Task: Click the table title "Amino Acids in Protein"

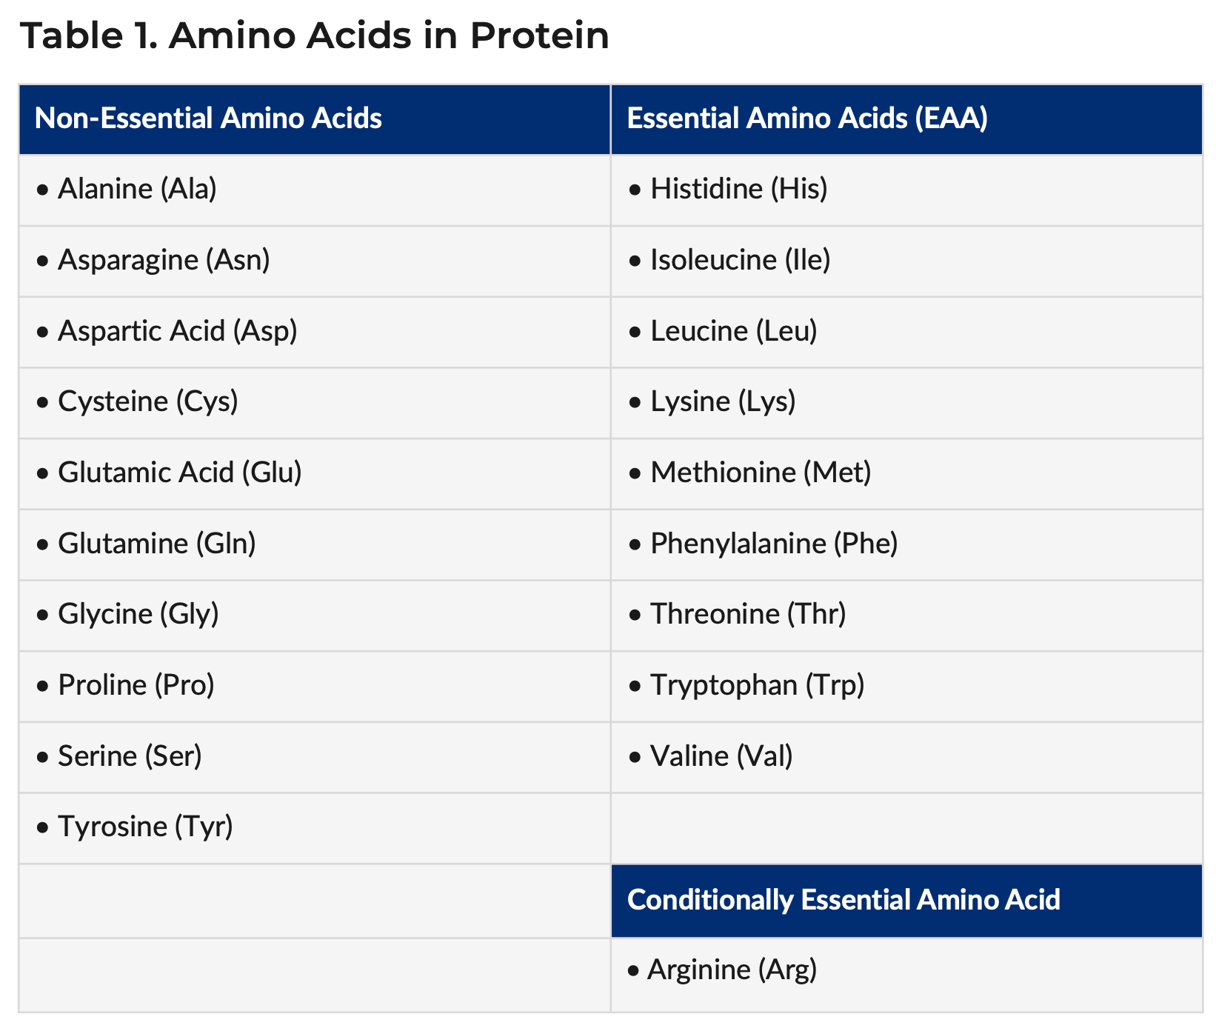Action: pos(315,36)
